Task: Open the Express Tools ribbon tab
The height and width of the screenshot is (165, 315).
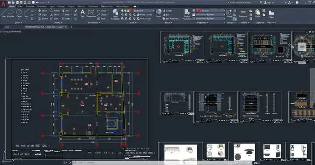Action: [x=107, y=7]
